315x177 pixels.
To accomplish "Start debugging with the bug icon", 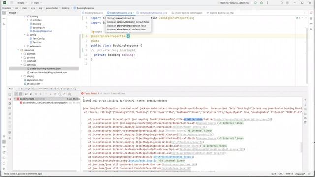I will pos(261,3).
